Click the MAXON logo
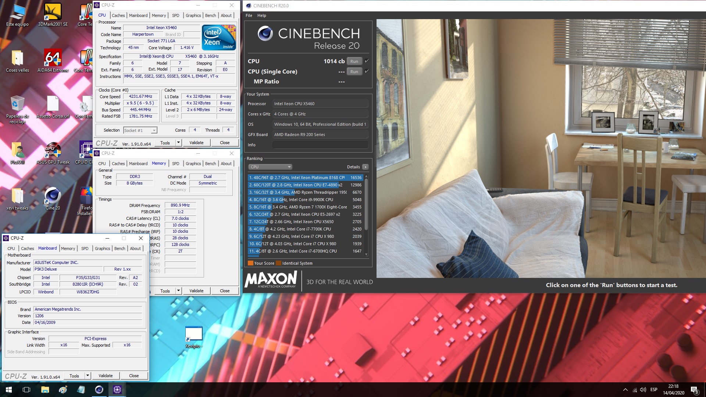Viewport: 706px width, 397px height. coord(271,280)
